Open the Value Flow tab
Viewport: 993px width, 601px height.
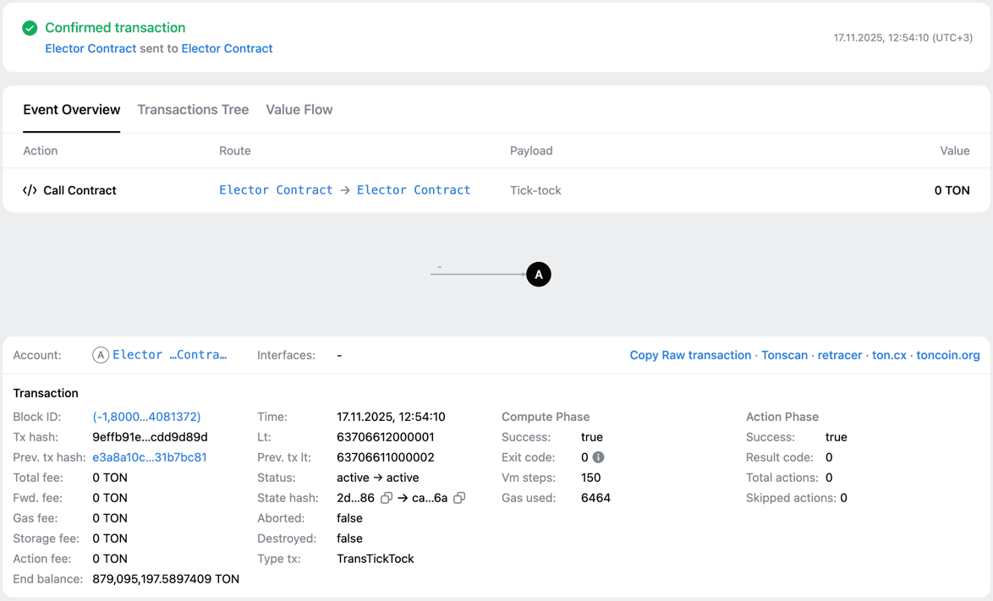pyautogui.click(x=299, y=109)
